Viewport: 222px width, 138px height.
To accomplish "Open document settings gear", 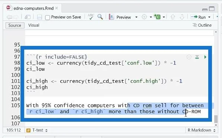I will (144, 17).
